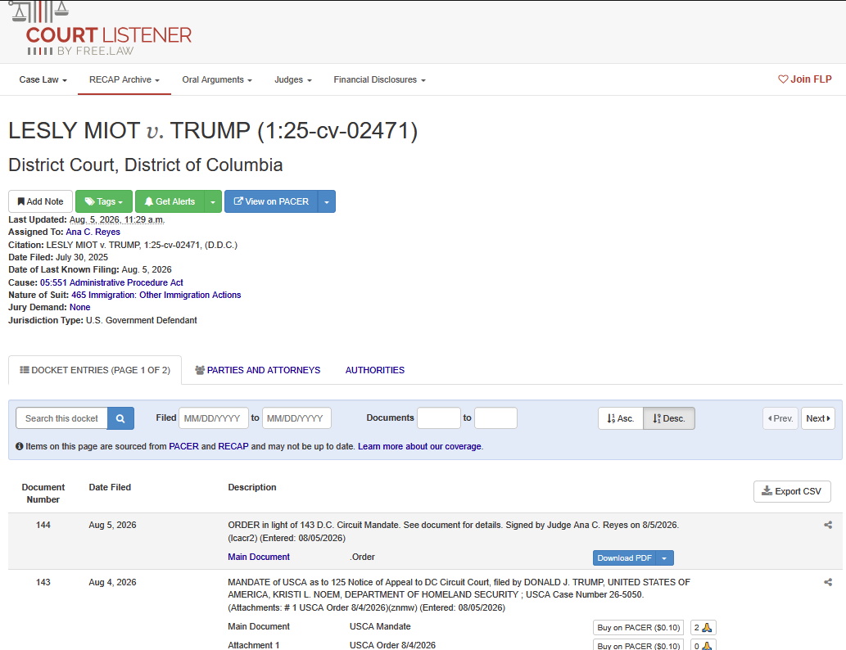Expand the Download PDF caret dropdown
This screenshot has height=650, width=846.
pyautogui.click(x=665, y=557)
